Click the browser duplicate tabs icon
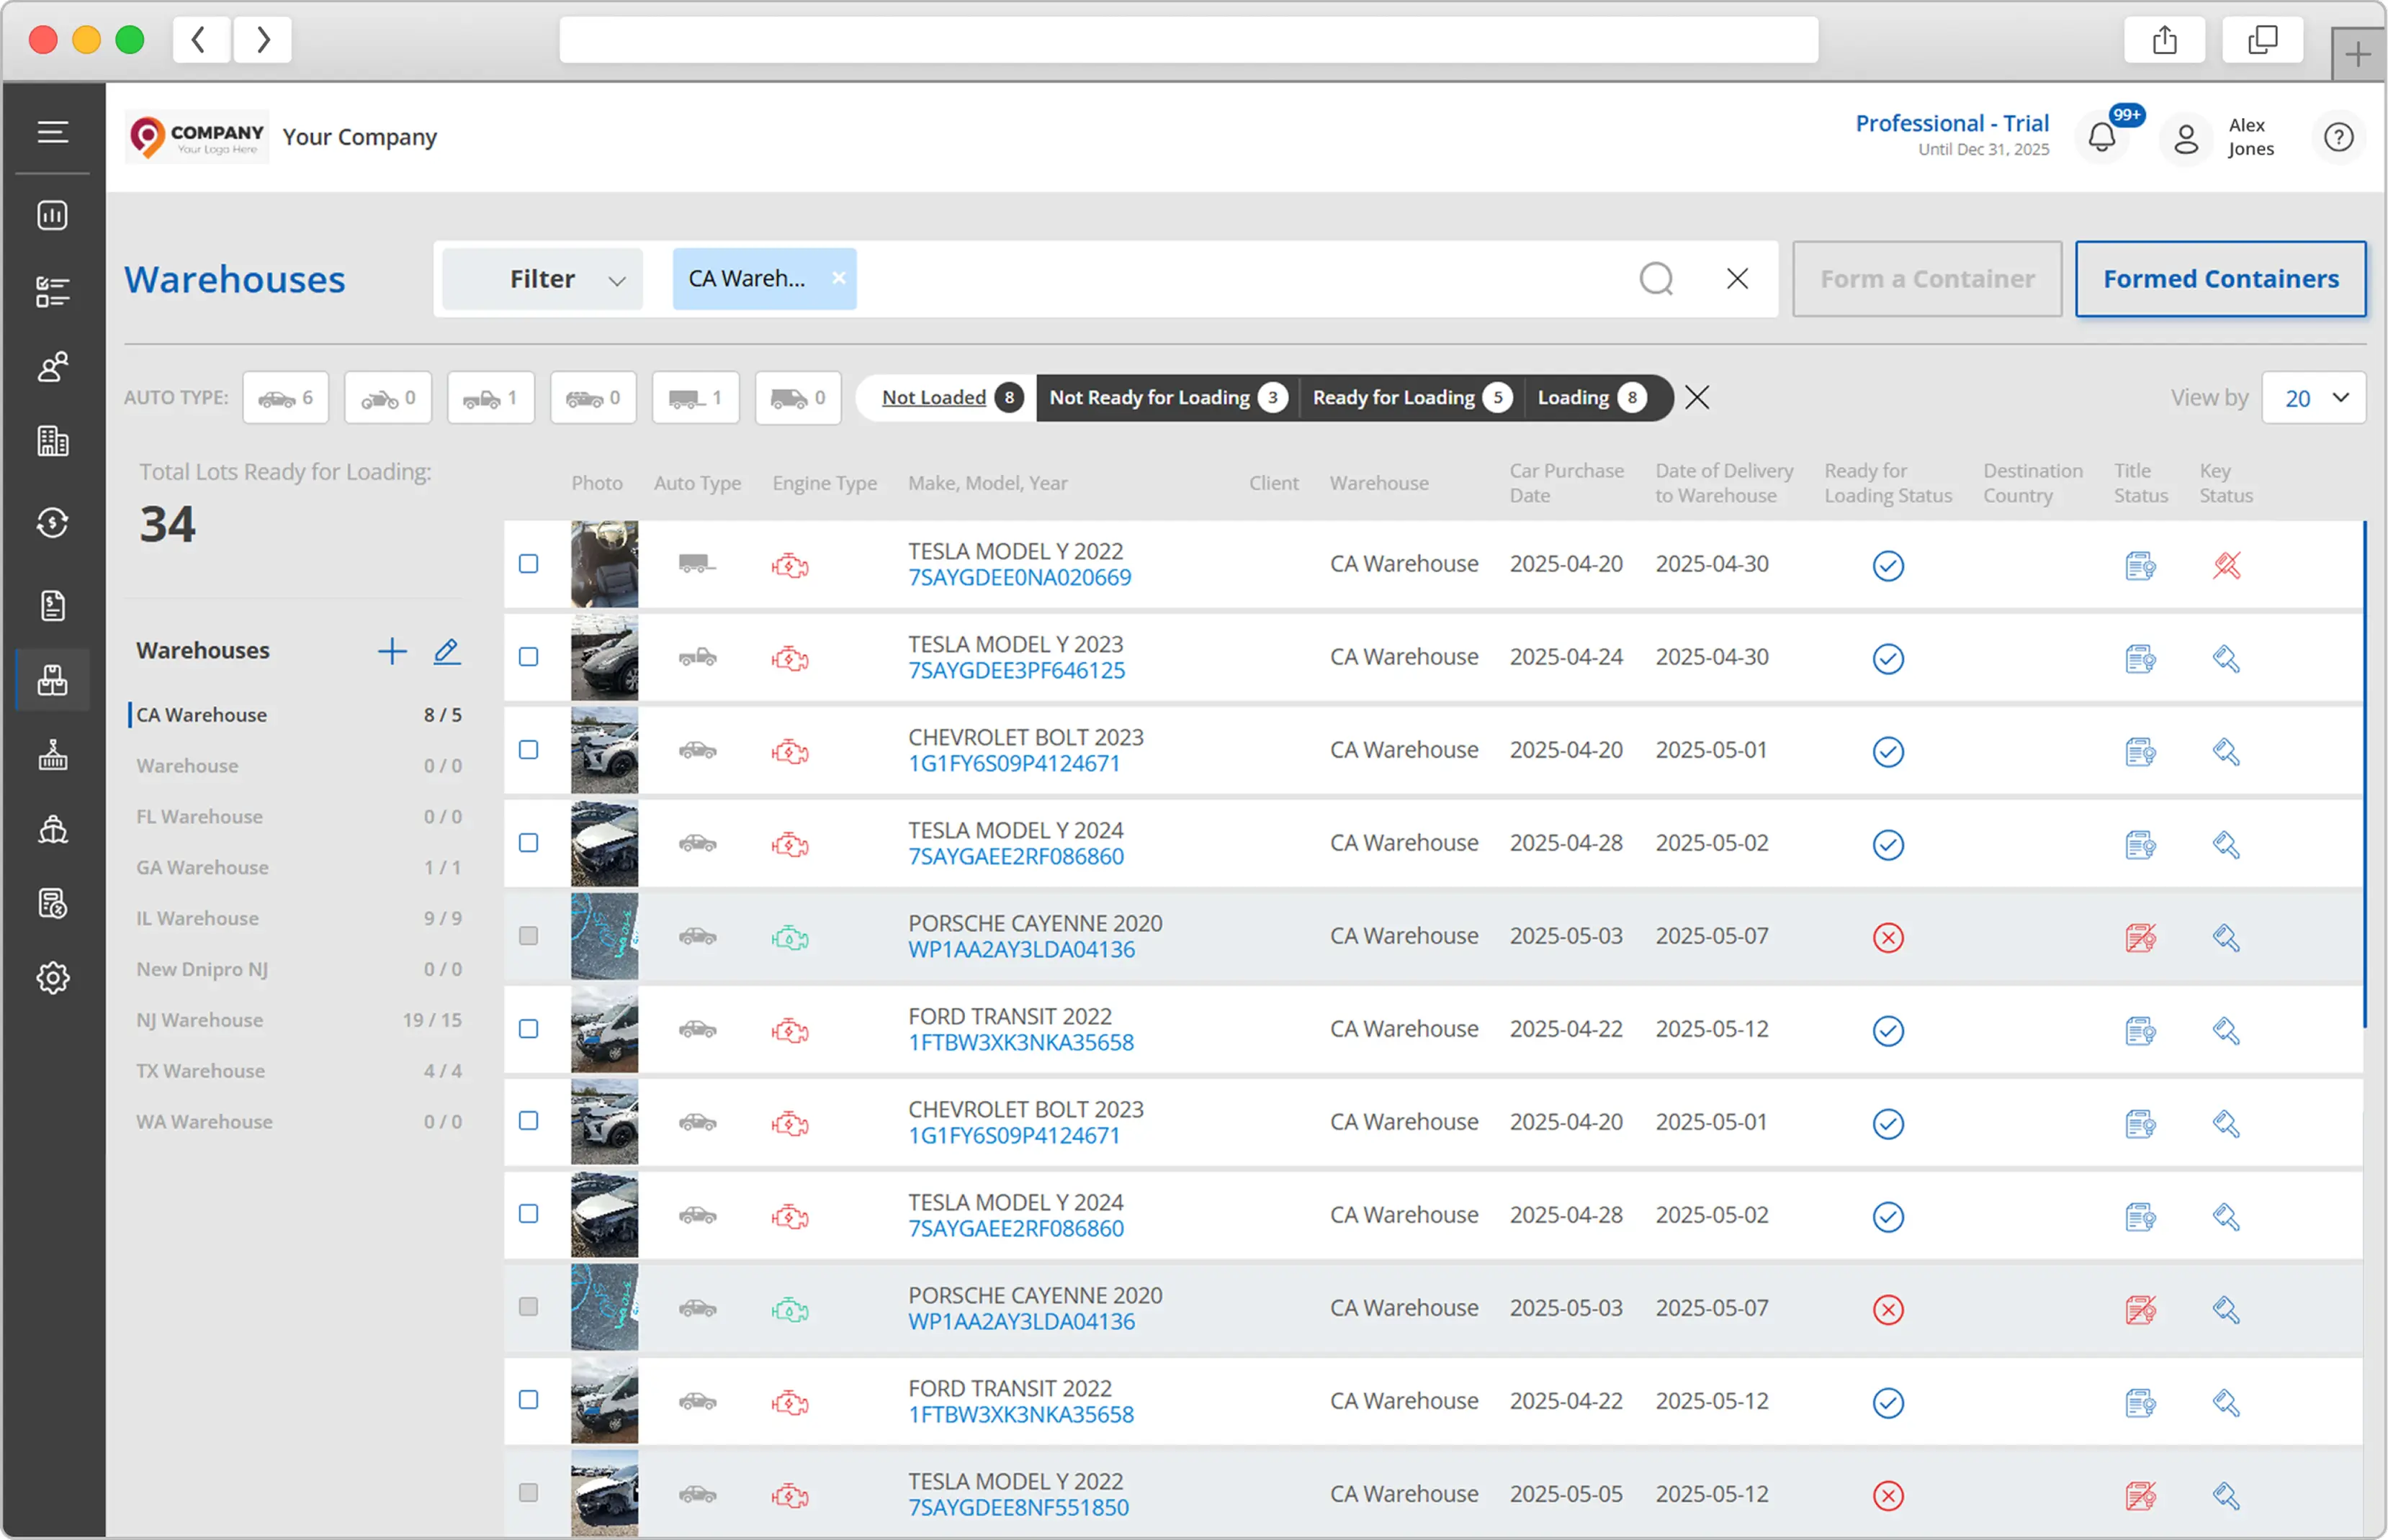2388x1540 pixels. pos(2263,40)
